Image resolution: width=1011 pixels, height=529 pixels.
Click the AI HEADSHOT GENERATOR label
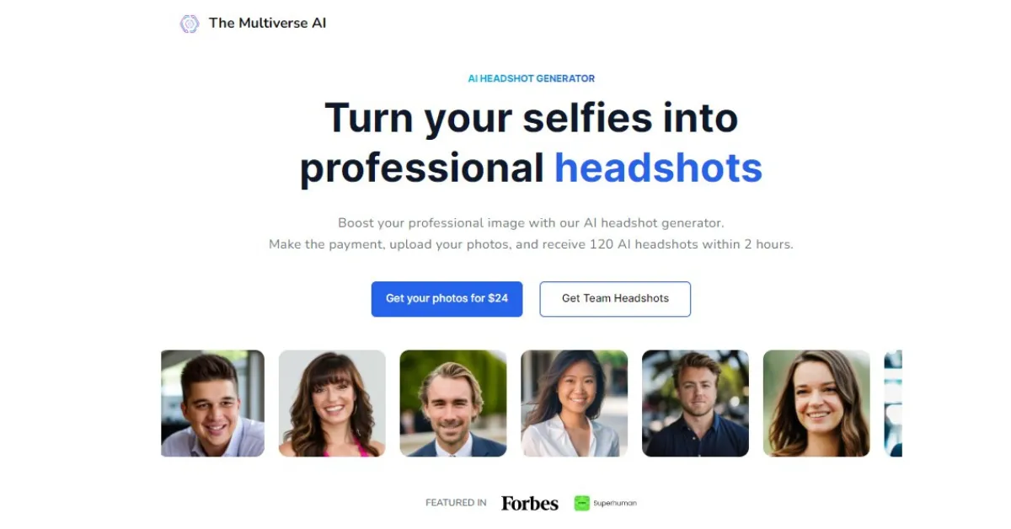532,78
